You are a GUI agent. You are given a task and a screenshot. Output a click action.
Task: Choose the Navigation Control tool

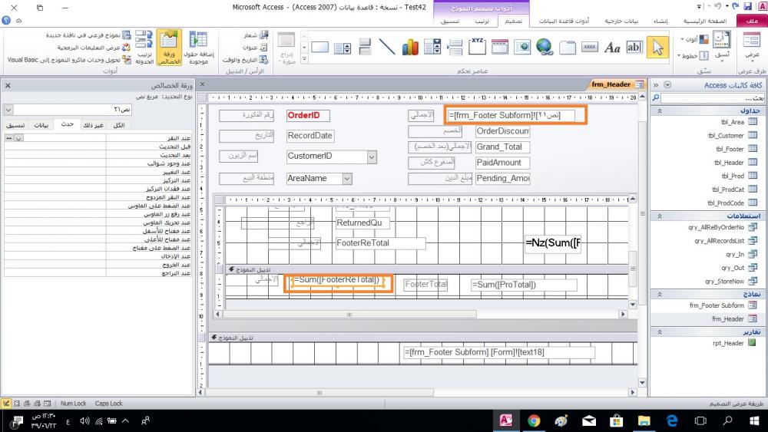(x=500, y=47)
